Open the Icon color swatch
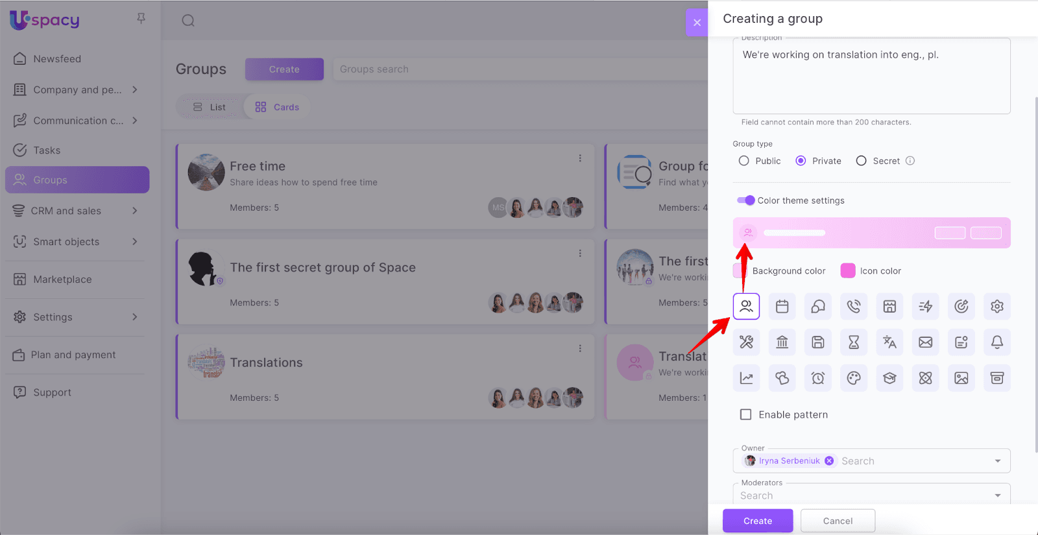 848,271
